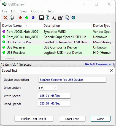This screenshot has width=116, height=126.
Task: Click the Write Speed value field
Action: click(54, 96)
